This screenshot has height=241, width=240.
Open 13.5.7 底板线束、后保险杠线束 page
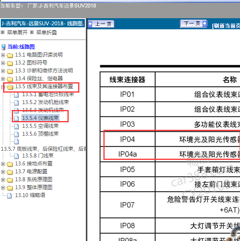click(43, 149)
